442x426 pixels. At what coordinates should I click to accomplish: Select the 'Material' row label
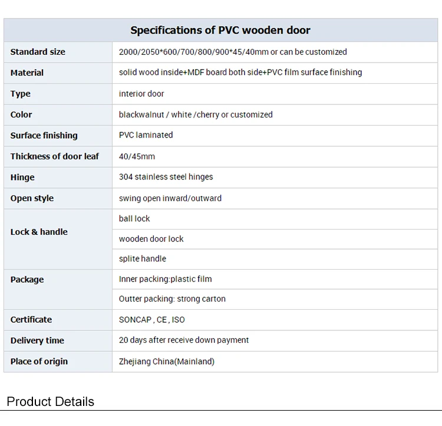[27, 73]
